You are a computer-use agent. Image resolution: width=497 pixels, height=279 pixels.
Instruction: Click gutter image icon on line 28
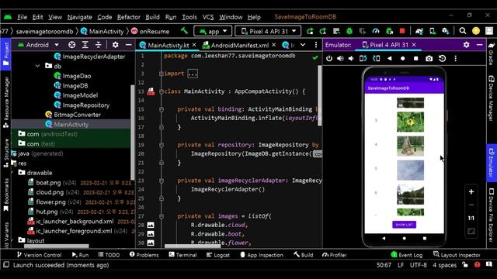pyautogui.click(x=151, y=225)
